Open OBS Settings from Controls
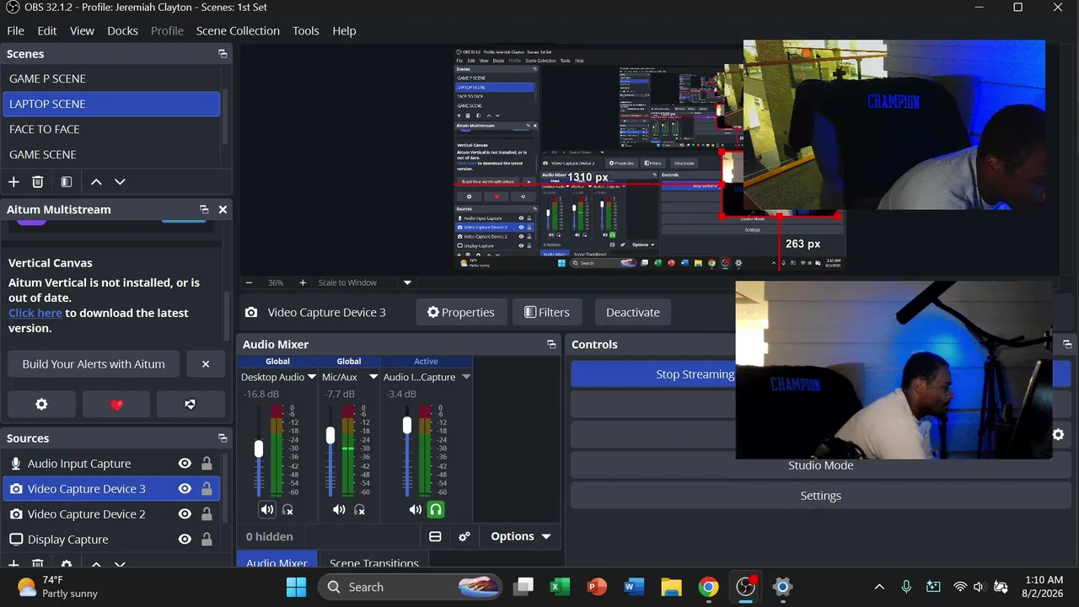The width and height of the screenshot is (1079, 607). [x=821, y=496]
